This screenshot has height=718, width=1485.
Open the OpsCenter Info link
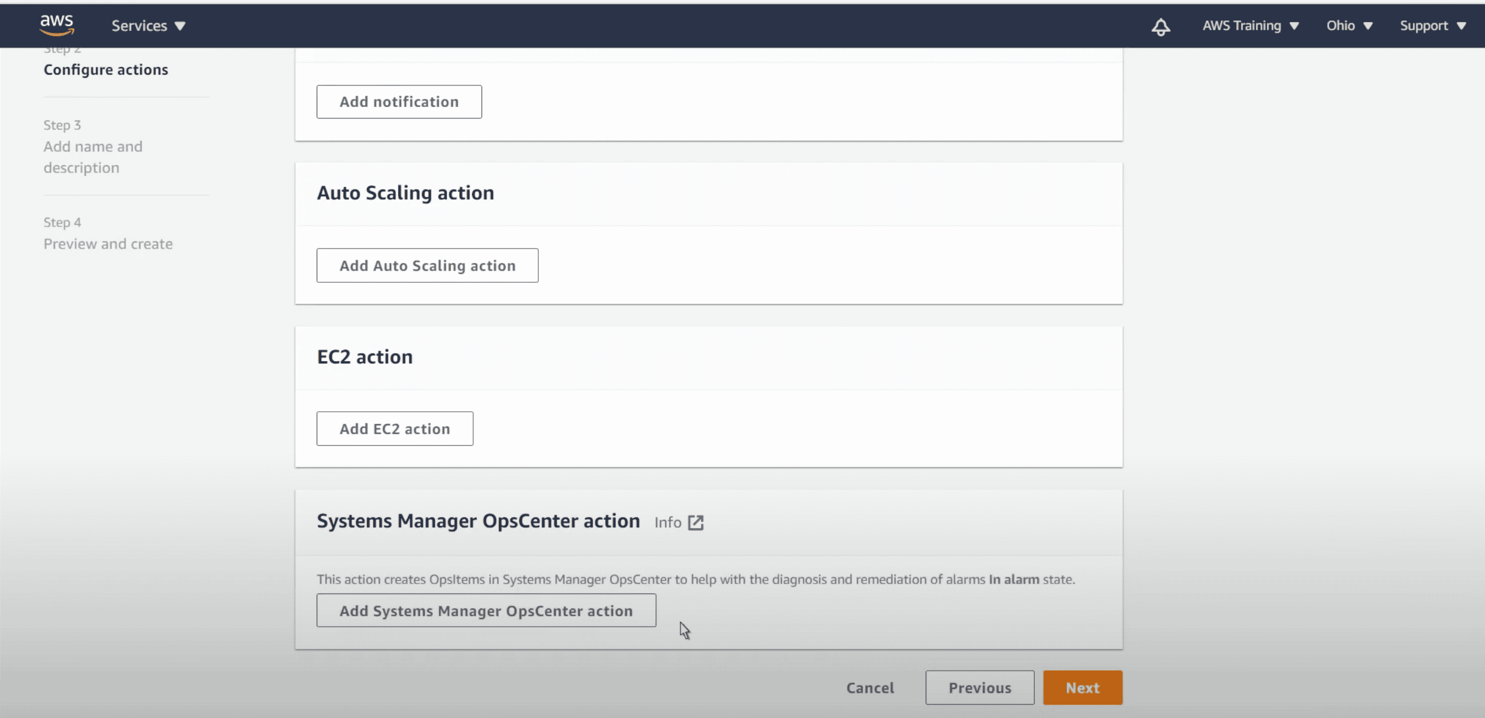tap(668, 522)
